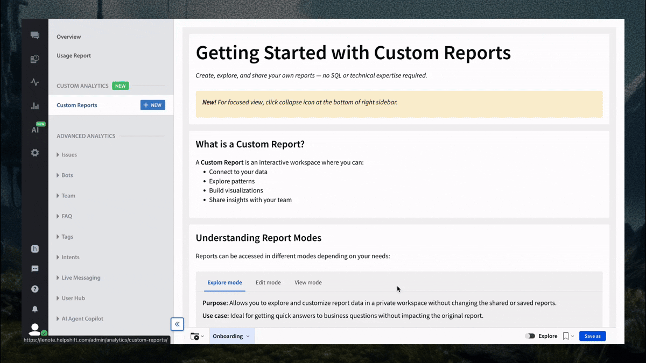The width and height of the screenshot is (646, 363).
Task: Expand the Team analytics section
Action: (66, 196)
